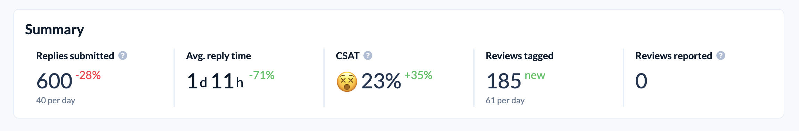
Task: Click the 61 per day text
Action: 505,101
